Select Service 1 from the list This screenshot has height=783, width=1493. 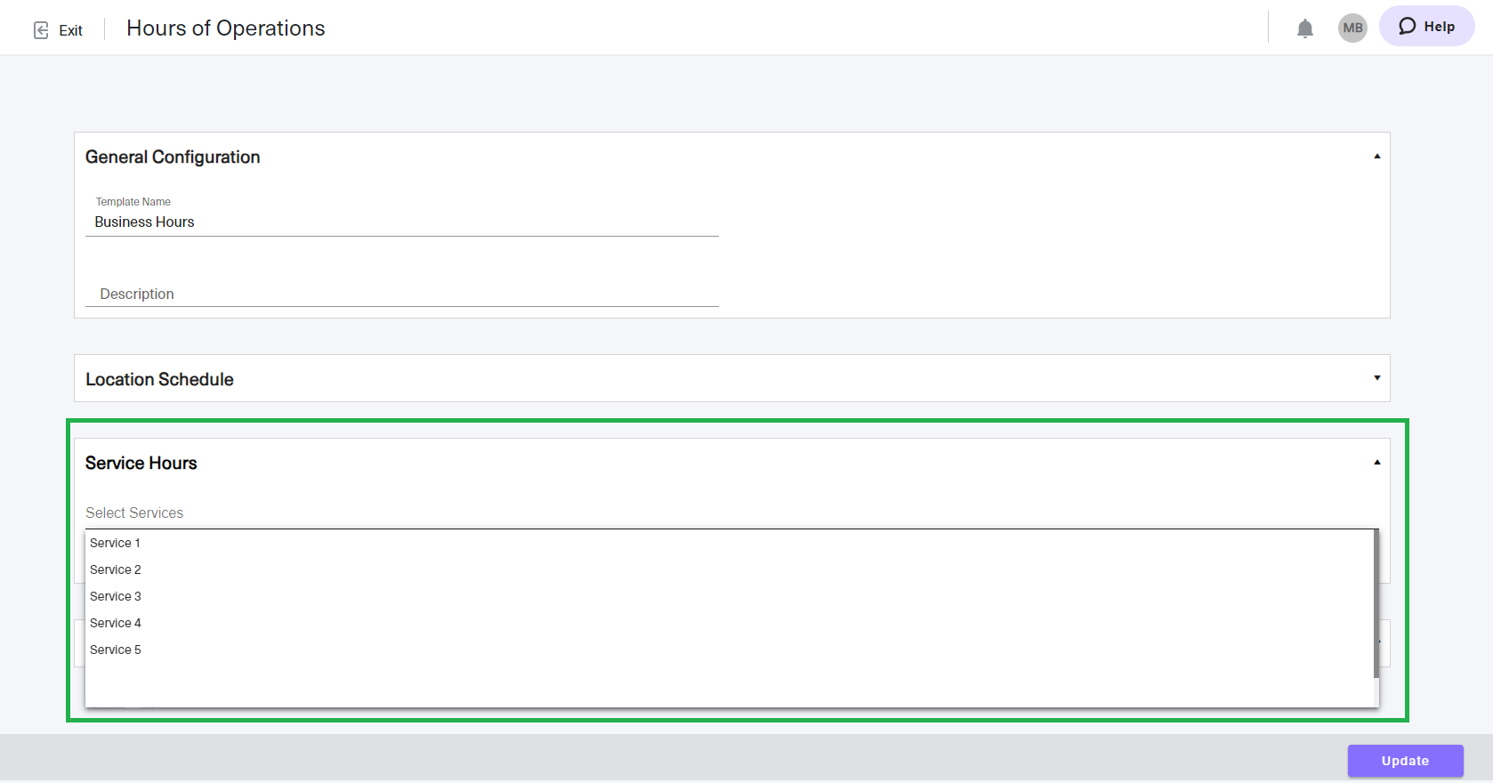pos(116,543)
